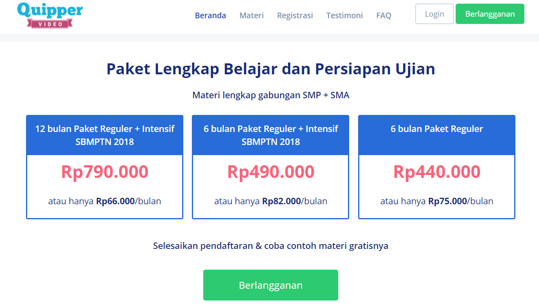Select Beranda in the navigation bar
Image resolution: width=539 pixels, height=307 pixels.
(210, 15)
